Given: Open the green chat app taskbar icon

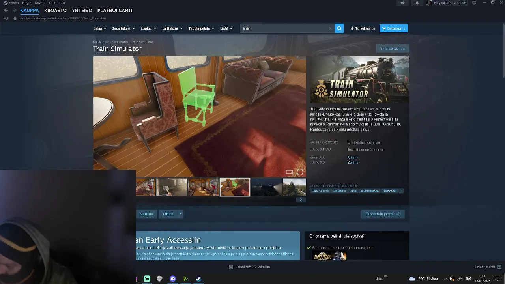Looking at the screenshot, I should tap(147, 279).
